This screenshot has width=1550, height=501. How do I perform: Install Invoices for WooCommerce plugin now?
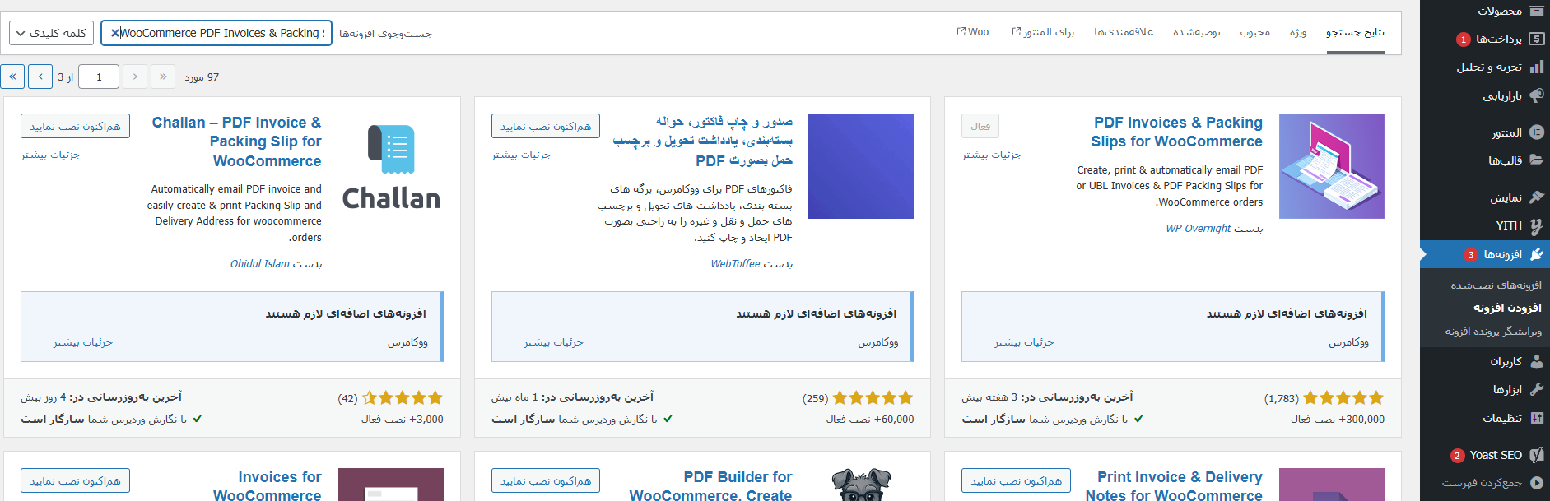click(x=75, y=480)
